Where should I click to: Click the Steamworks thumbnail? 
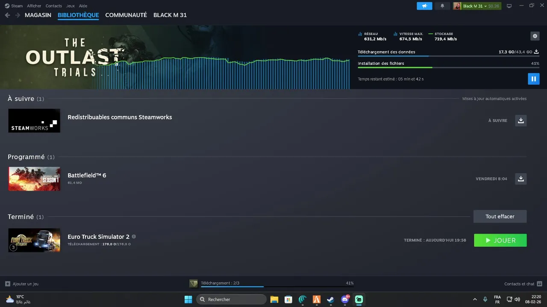click(34, 121)
